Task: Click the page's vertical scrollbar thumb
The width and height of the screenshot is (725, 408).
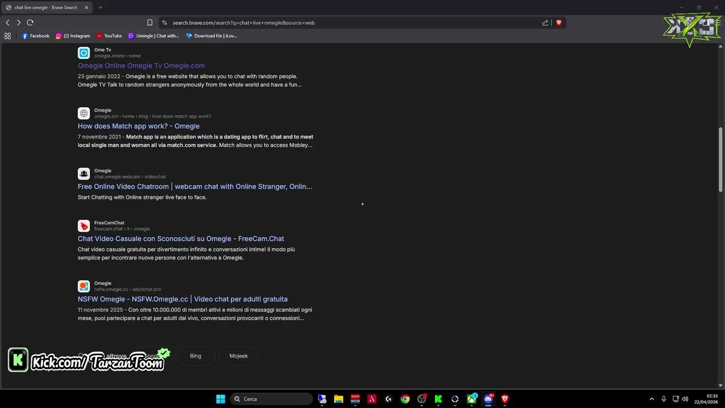Action: (720, 160)
